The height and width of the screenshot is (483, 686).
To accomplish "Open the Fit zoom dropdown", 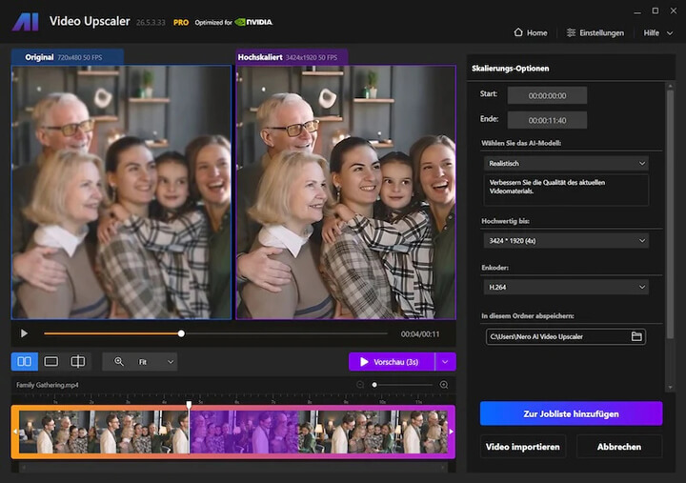I will (x=156, y=362).
